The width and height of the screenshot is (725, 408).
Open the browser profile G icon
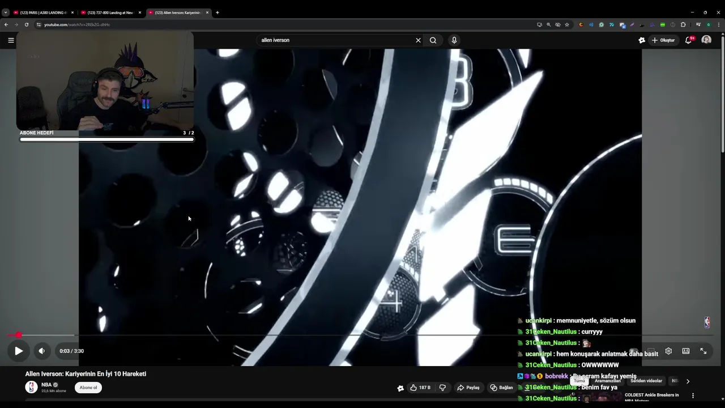(x=708, y=24)
